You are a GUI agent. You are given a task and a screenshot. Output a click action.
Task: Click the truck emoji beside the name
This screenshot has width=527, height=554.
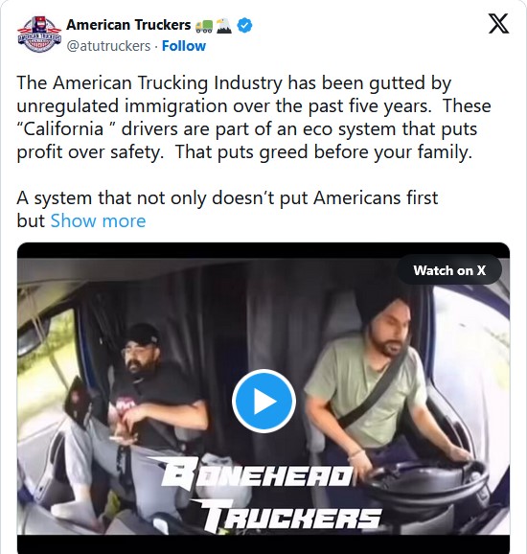click(204, 26)
